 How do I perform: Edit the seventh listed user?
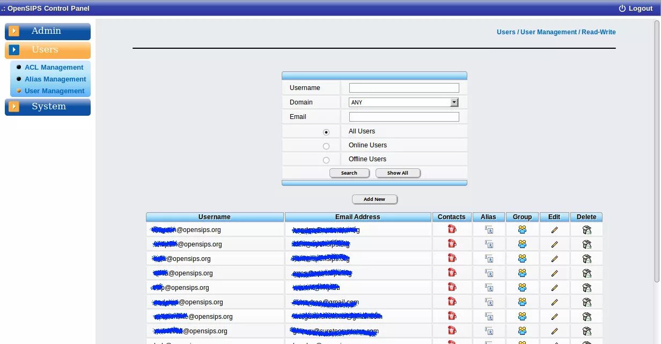(x=555, y=317)
